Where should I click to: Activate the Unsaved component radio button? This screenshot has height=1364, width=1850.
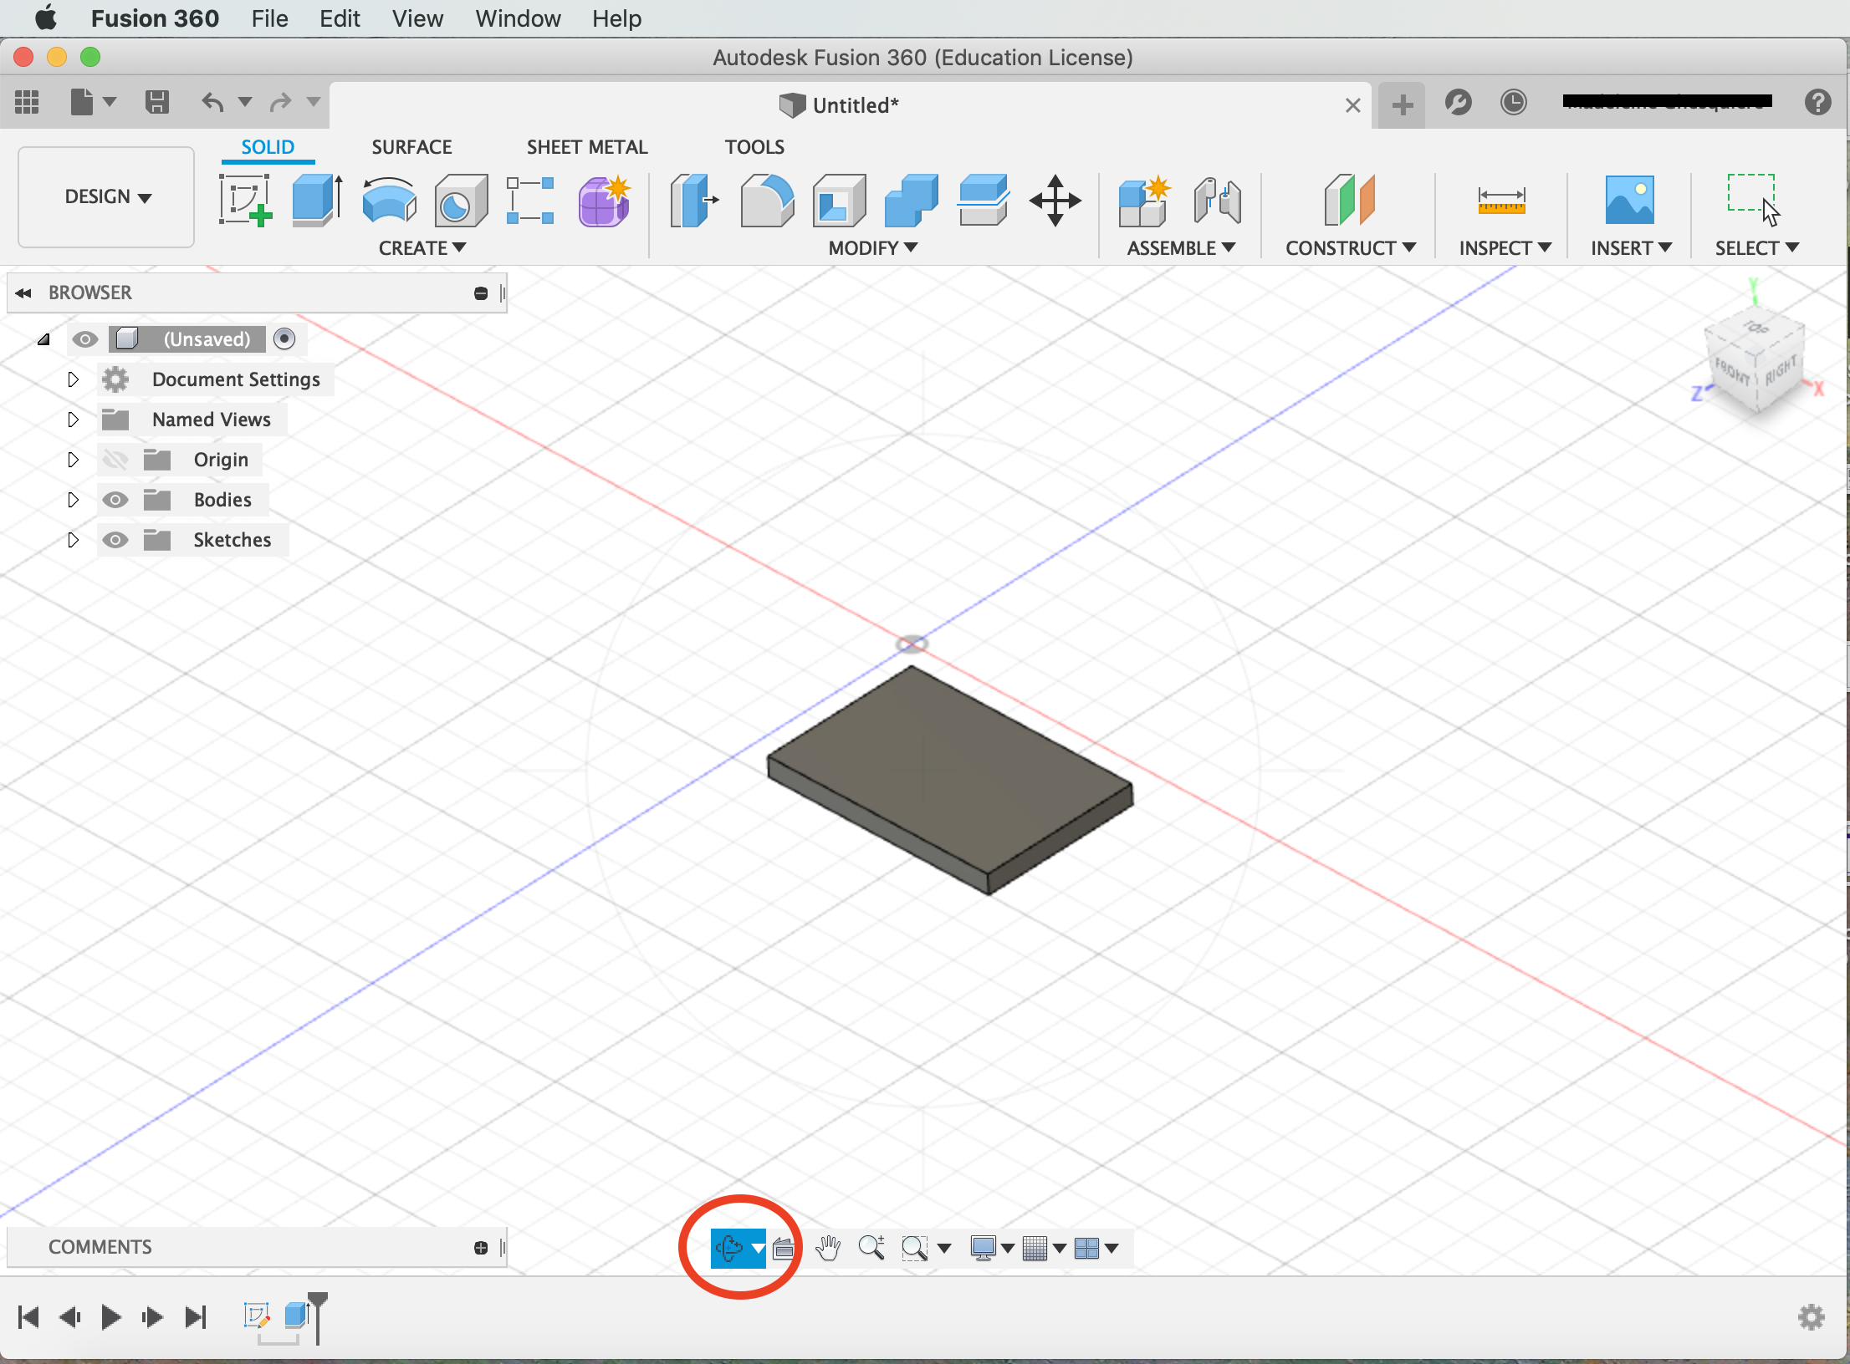(x=284, y=339)
